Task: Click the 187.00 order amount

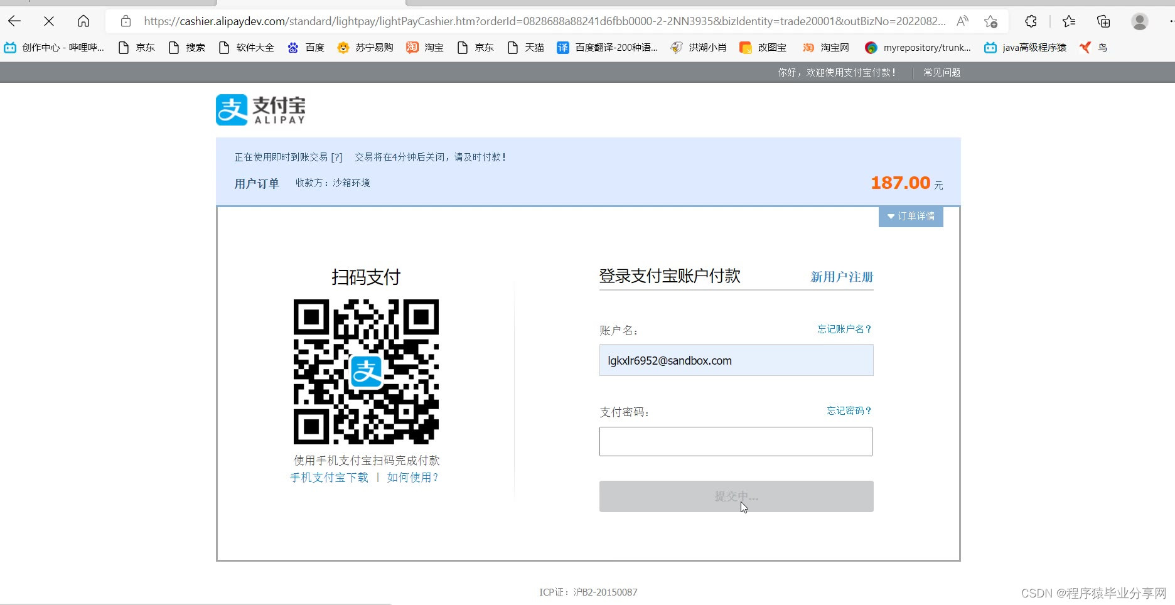Action: [x=900, y=183]
